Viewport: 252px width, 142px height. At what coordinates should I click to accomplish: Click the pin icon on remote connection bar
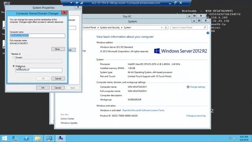[77, 3]
